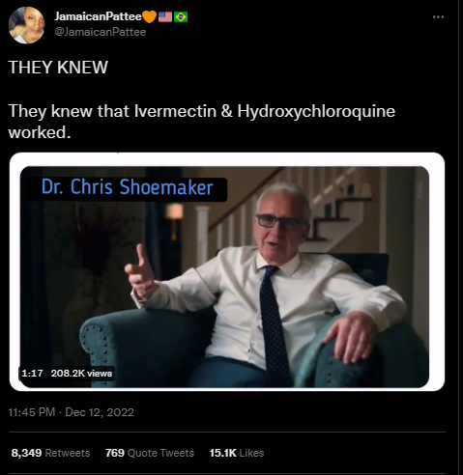Click the Brazil flag emoji in the name
463x475 pixels.
[181, 16]
